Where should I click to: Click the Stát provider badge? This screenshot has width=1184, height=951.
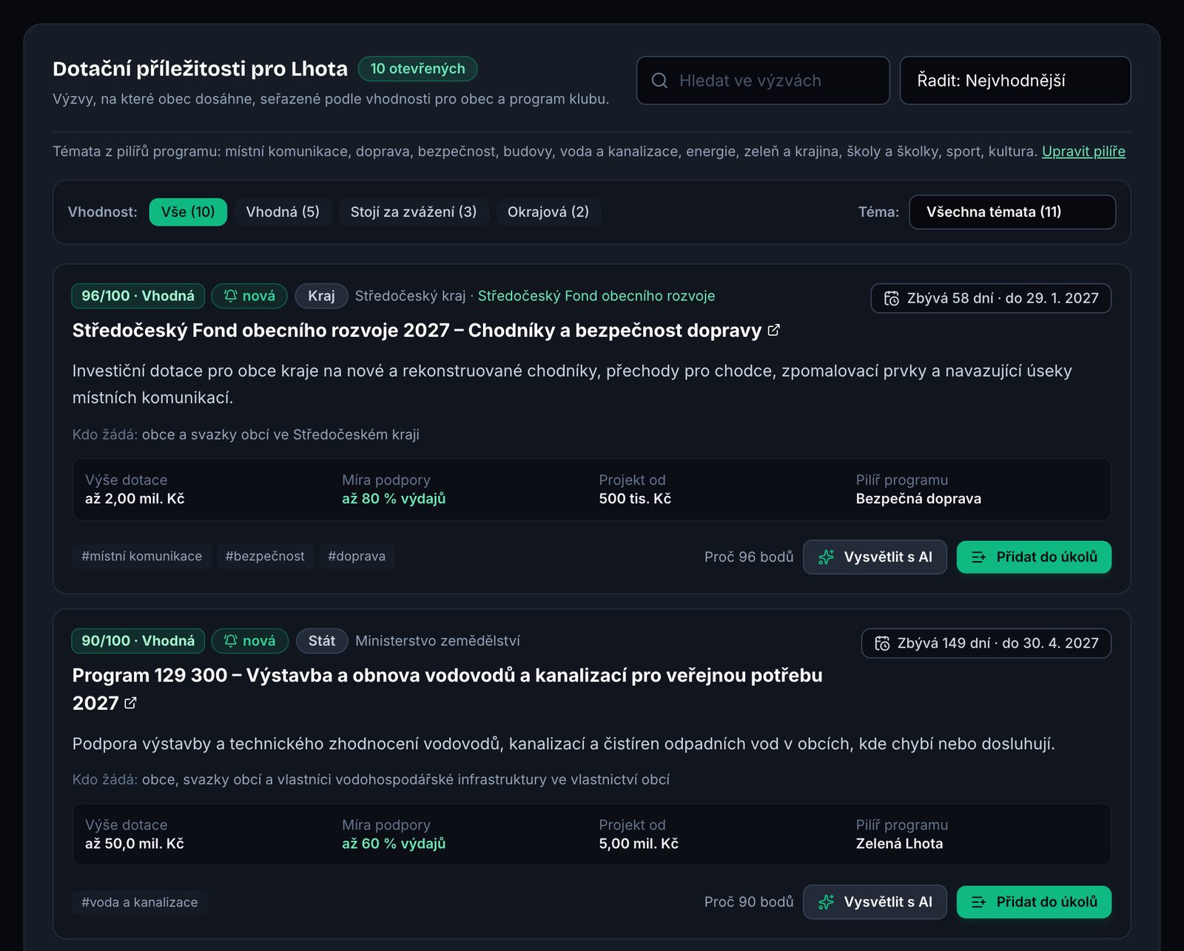click(x=322, y=641)
